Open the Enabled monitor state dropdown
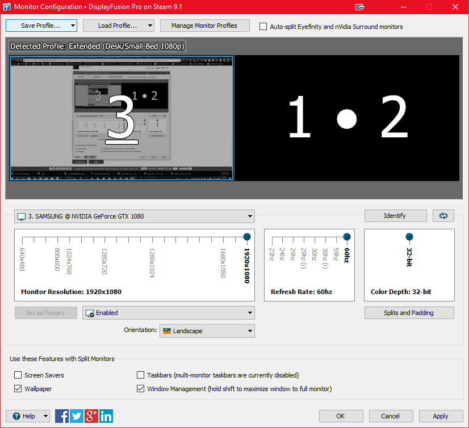 click(x=168, y=313)
